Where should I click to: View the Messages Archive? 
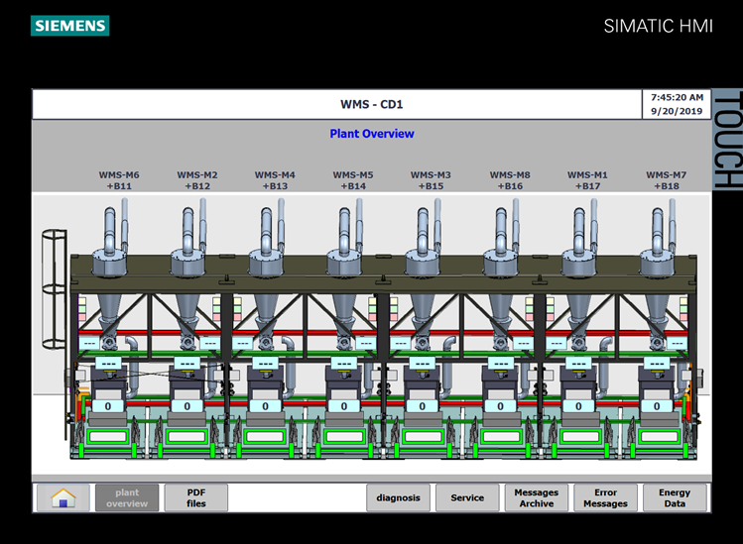pos(537,497)
